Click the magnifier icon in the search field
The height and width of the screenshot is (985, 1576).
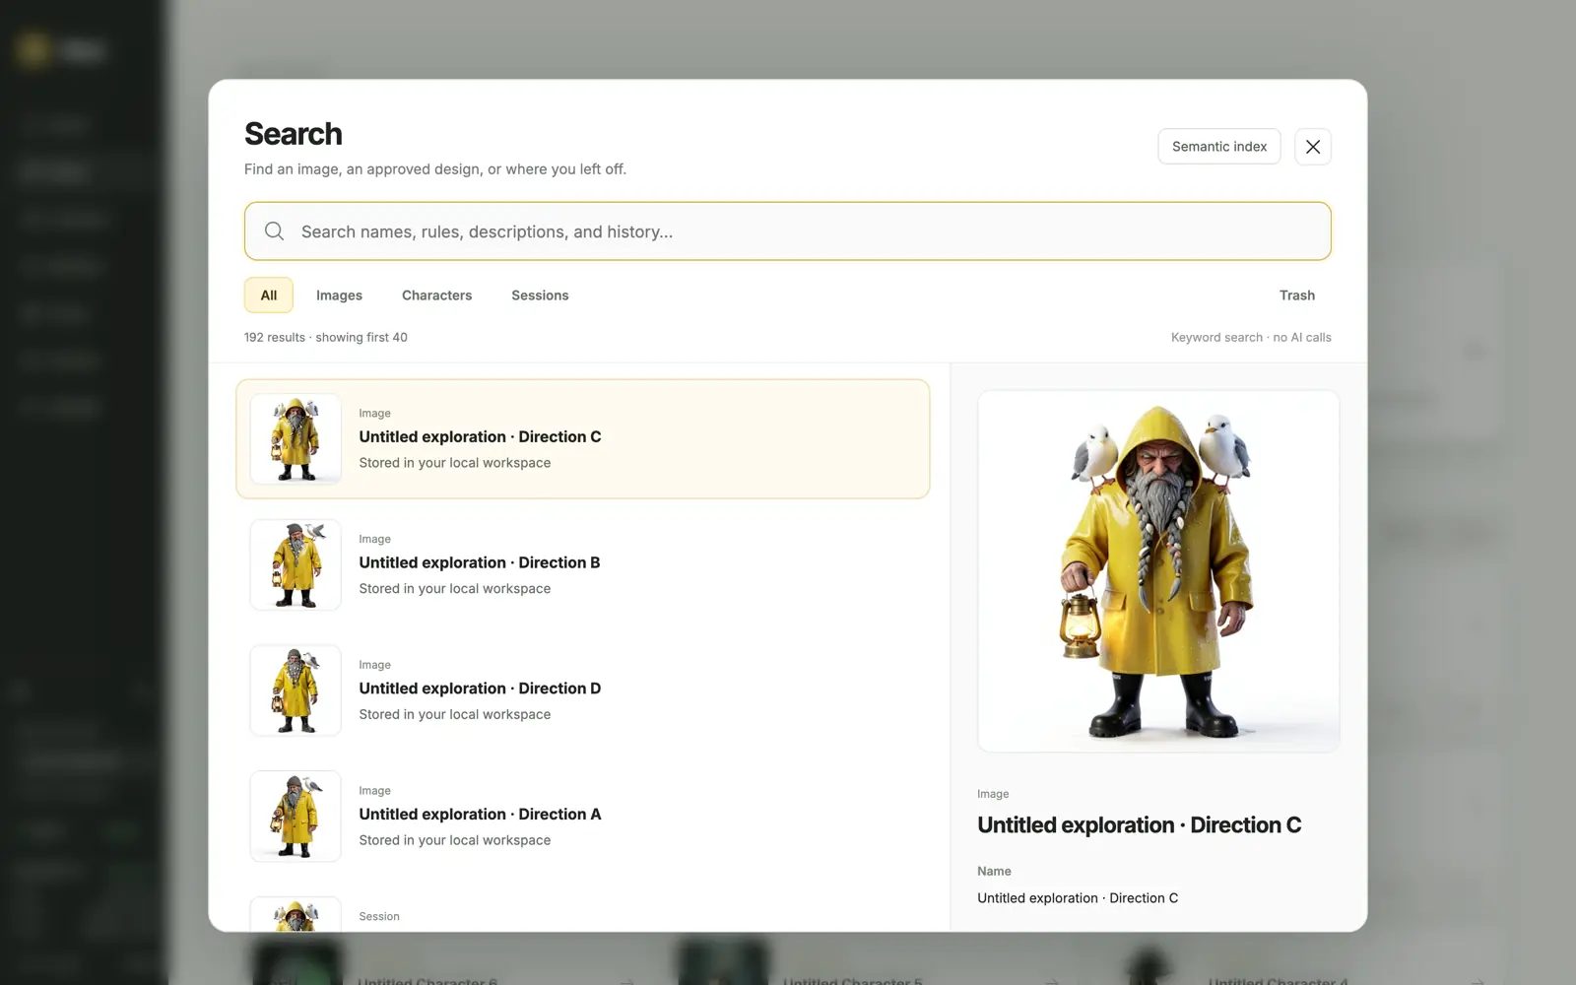pos(274,231)
